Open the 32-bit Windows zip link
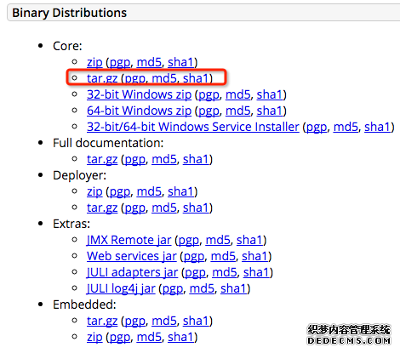This screenshot has width=400, height=353. point(139,94)
